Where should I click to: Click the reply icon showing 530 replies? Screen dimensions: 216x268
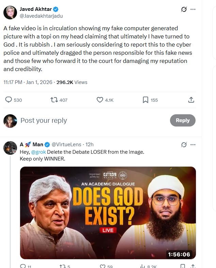9,100
